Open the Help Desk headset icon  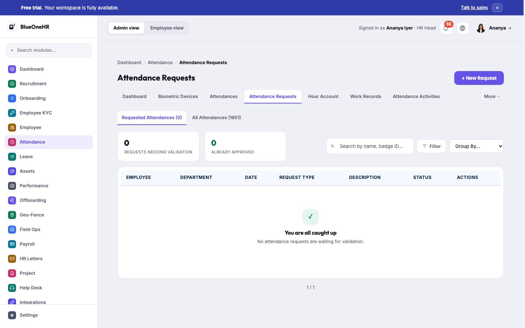[12, 288]
